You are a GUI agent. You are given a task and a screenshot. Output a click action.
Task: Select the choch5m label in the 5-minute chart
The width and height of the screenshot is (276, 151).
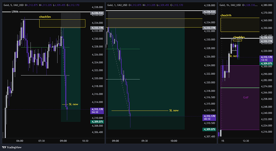(x=45, y=17)
